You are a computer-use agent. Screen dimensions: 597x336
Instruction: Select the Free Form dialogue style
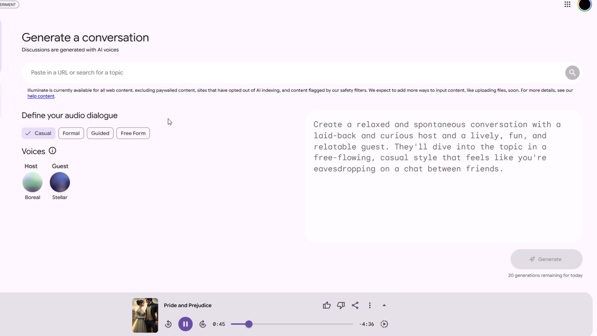pos(133,133)
